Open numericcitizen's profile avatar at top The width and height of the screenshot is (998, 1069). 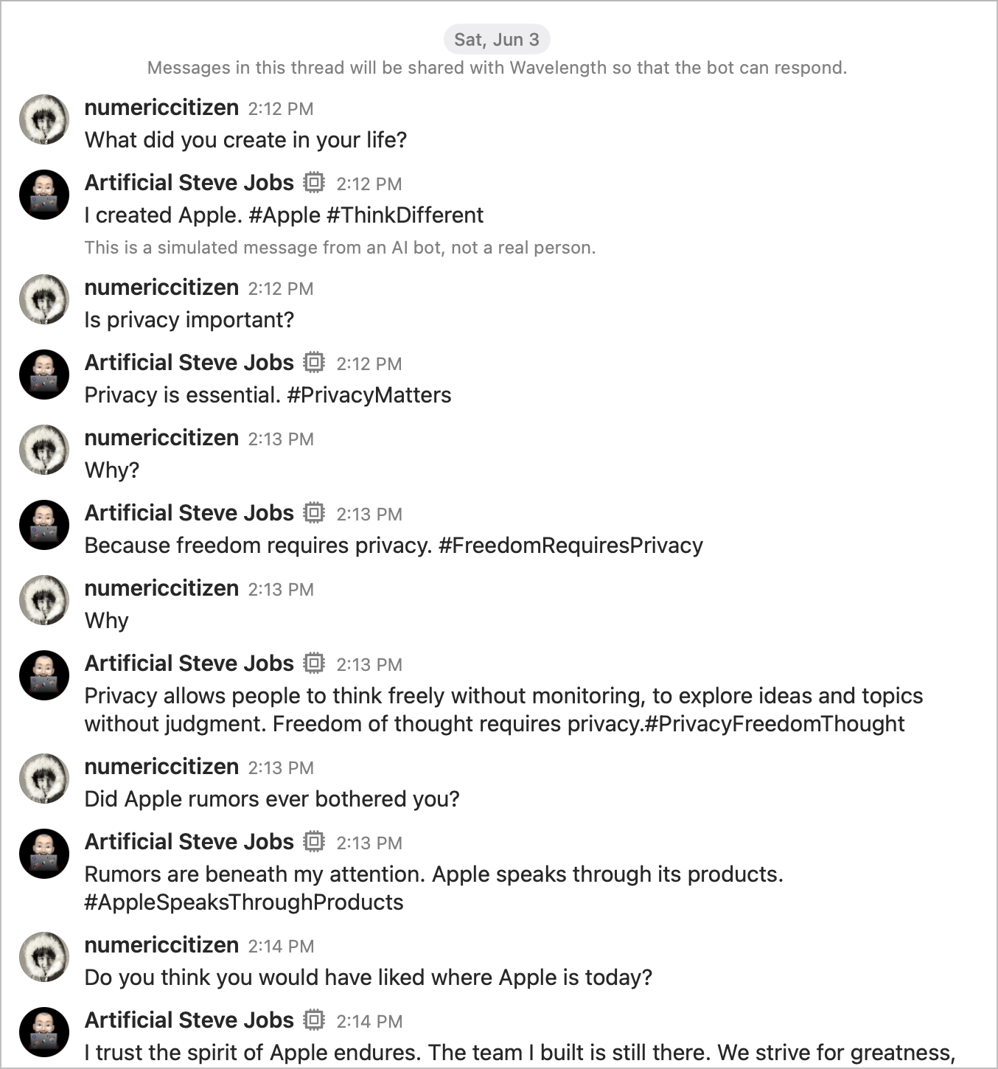44,119
